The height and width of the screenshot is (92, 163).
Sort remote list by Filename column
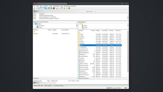[81, 31]
